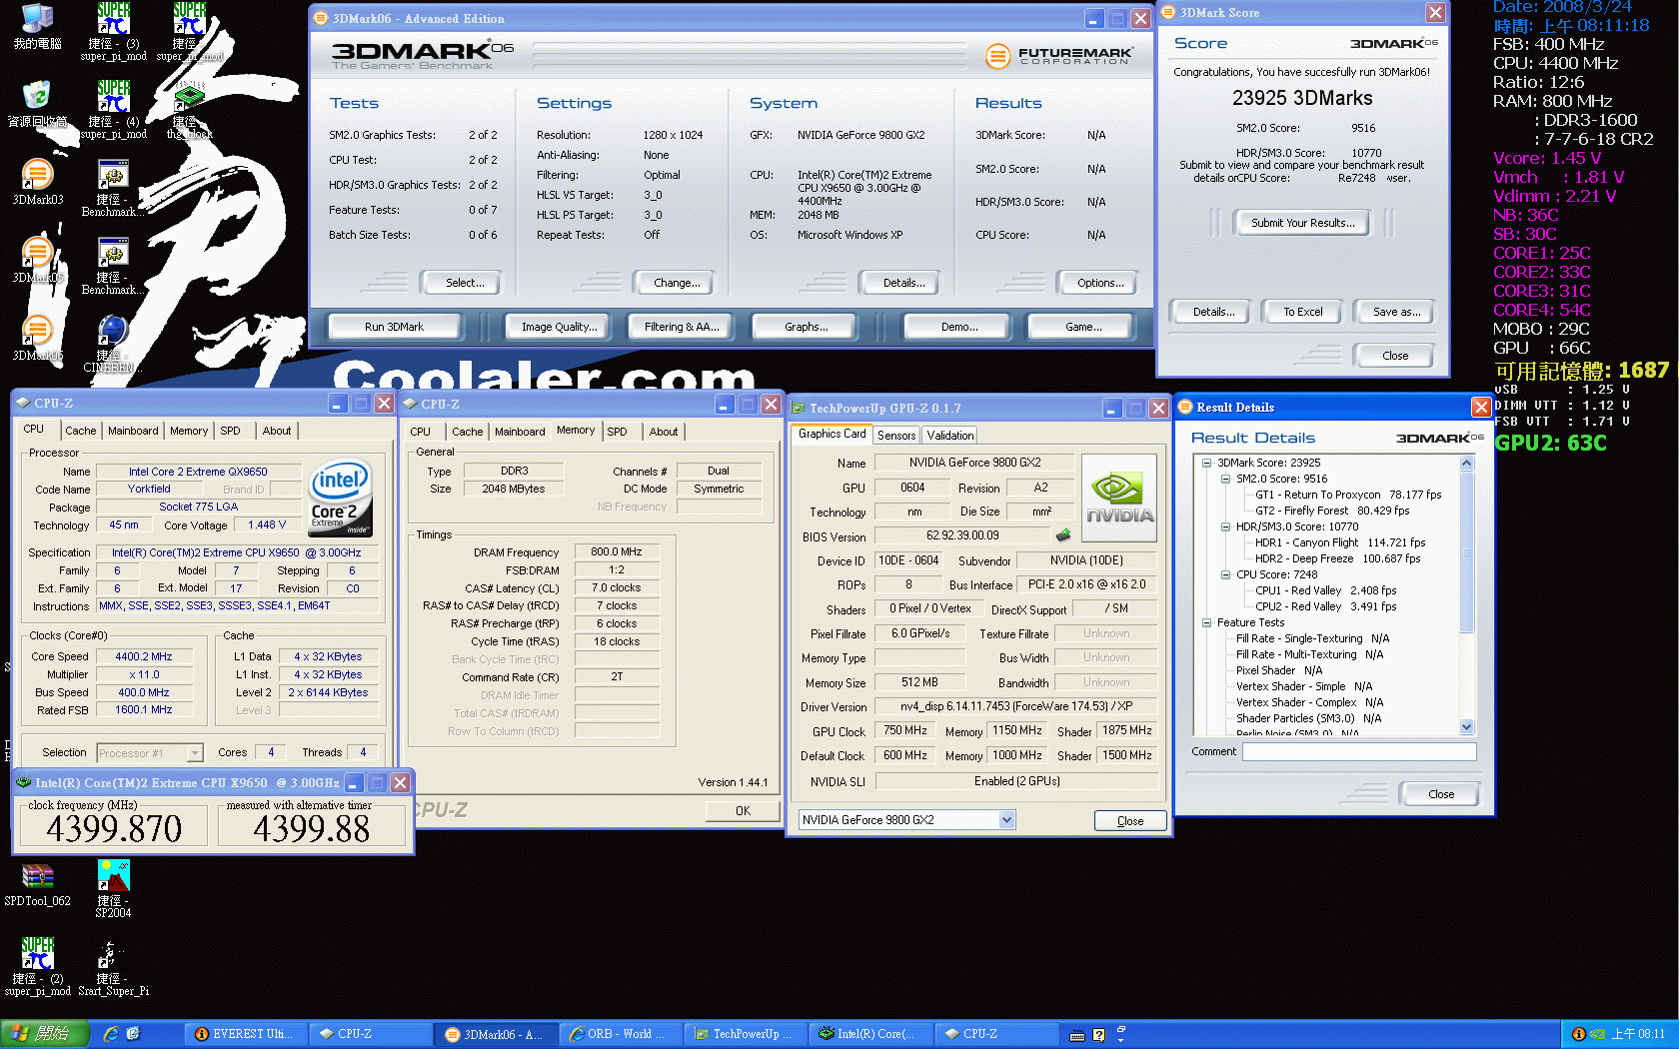
Task: Switch to Cache tab in left CPU-Z
Action: [x=81, y=431]
